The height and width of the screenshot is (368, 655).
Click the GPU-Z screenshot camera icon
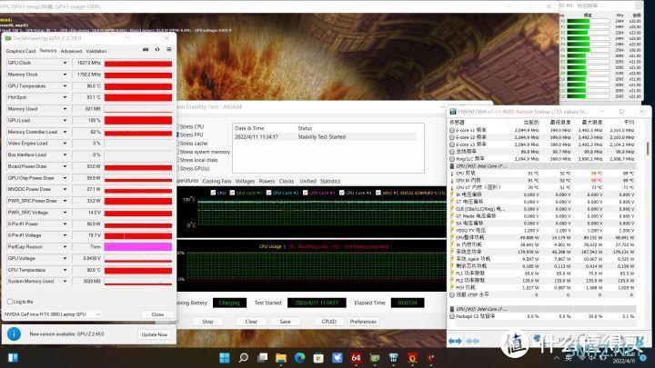point(146,50)
